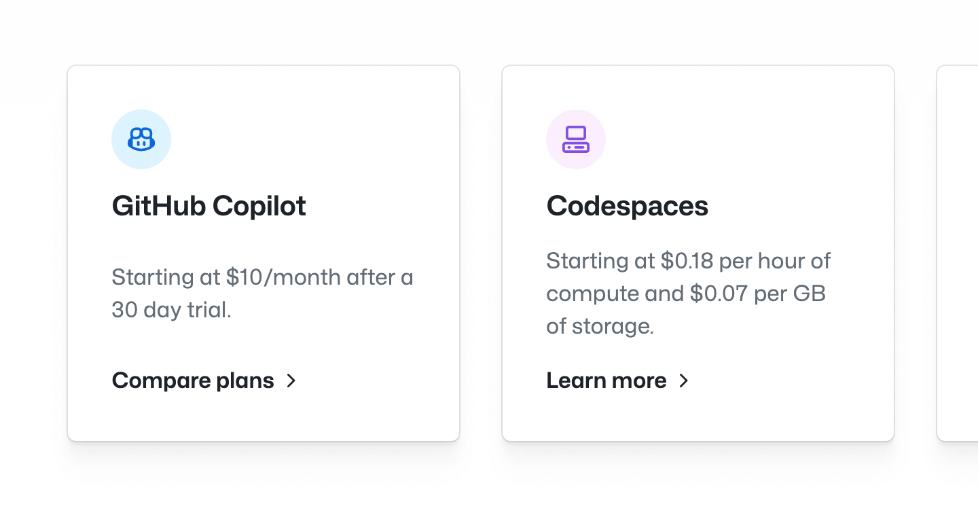Click the $10/month price text

coord(283,277)
